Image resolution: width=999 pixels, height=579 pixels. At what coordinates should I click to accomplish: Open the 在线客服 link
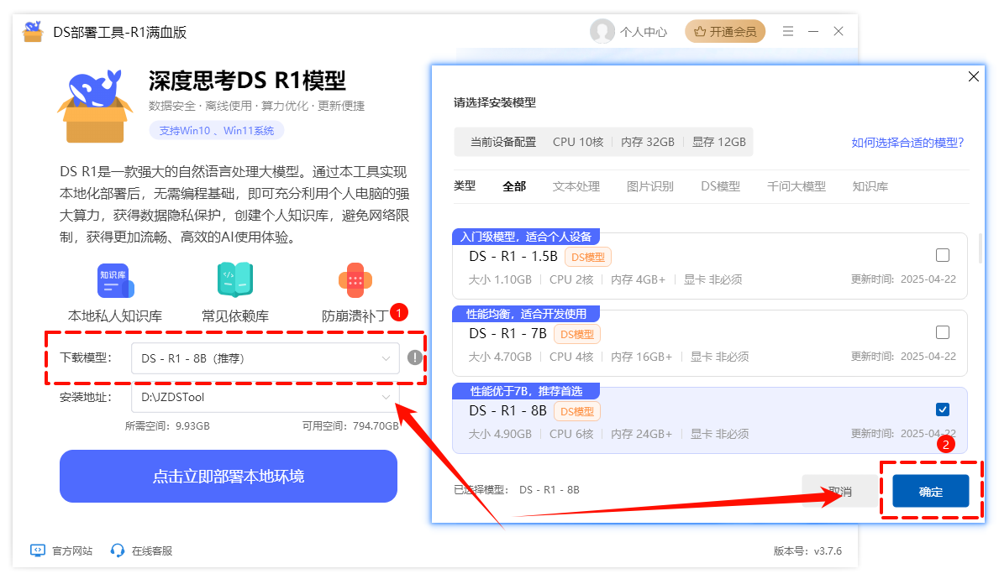click(x=151, y=551)
